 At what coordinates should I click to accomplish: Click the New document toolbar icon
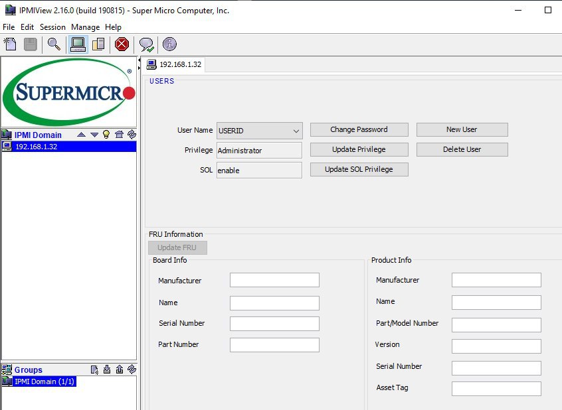[10, 44]
